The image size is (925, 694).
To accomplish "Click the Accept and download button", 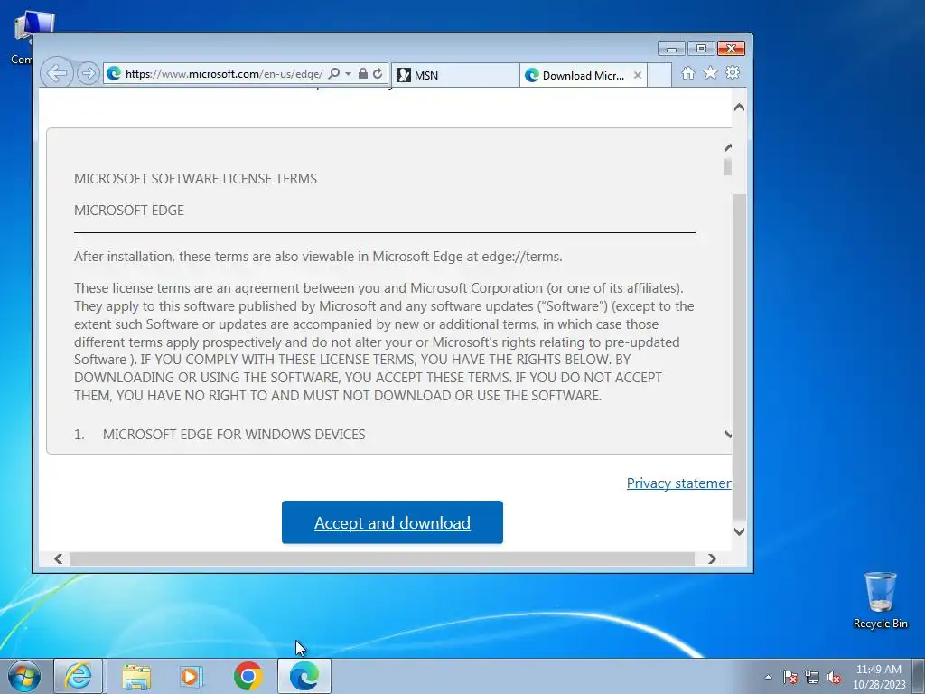I will coord(392,522).
